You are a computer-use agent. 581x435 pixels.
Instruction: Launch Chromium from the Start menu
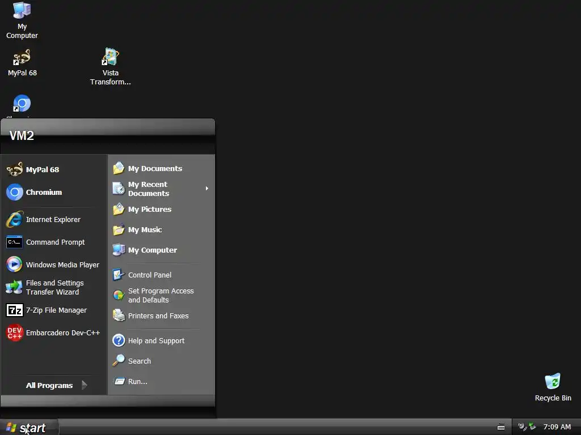pos(54,193)
